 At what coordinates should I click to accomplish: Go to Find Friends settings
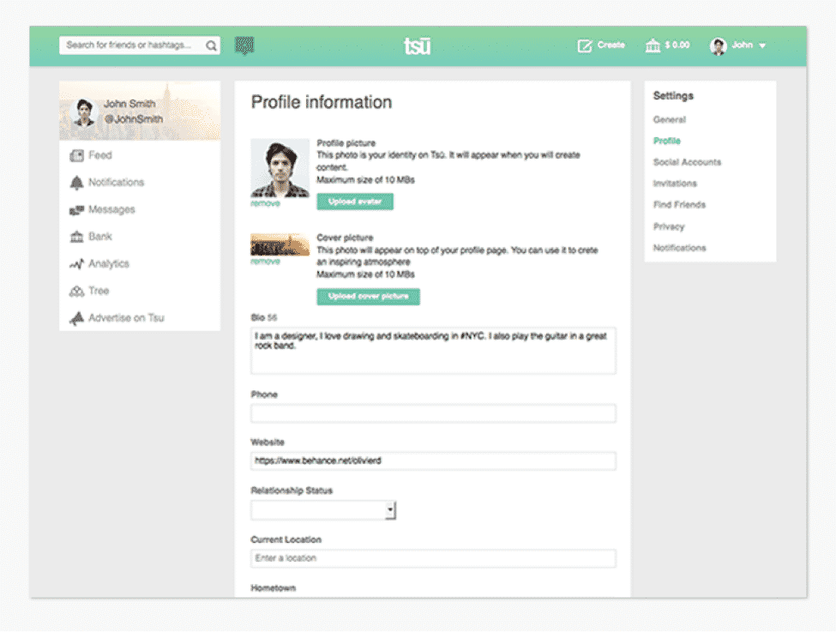[679, 205]
